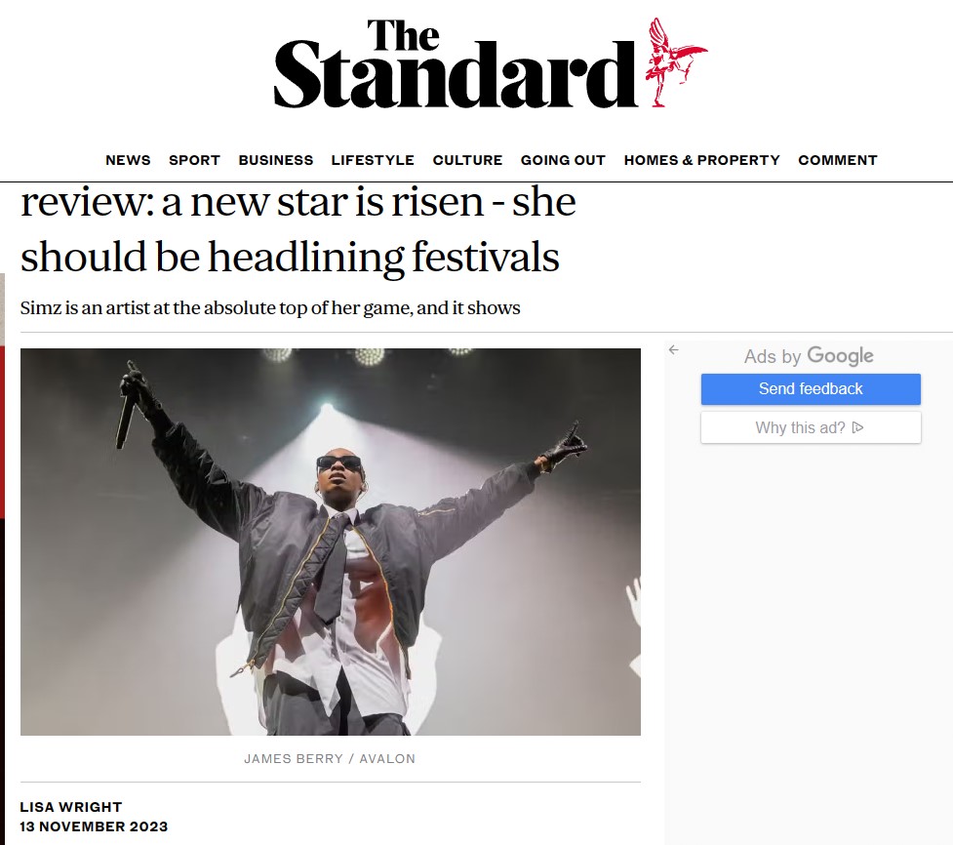This screenshot has width=953, height=845.
Task: Click the article headline text
Action: click(298, 229)
